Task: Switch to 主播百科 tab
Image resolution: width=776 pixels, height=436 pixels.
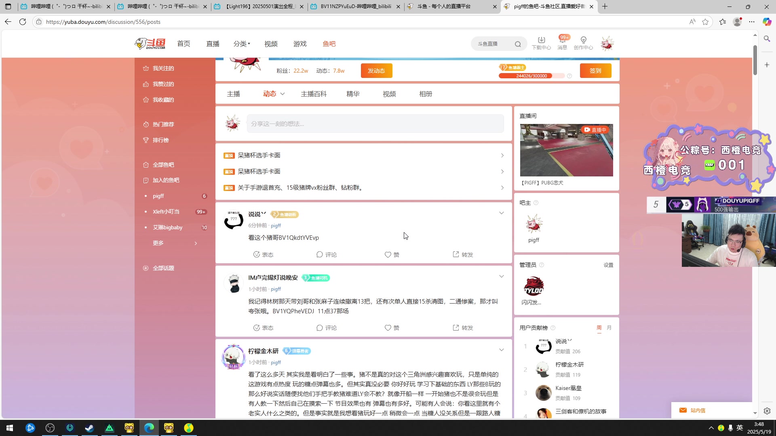Action: point(314,94)
